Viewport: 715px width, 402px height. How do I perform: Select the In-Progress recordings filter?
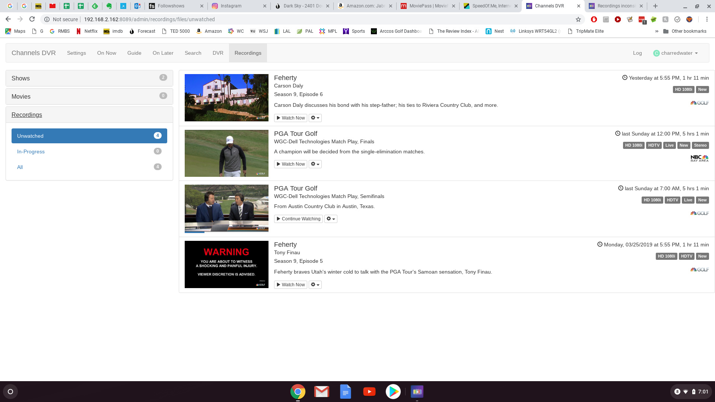31,151
